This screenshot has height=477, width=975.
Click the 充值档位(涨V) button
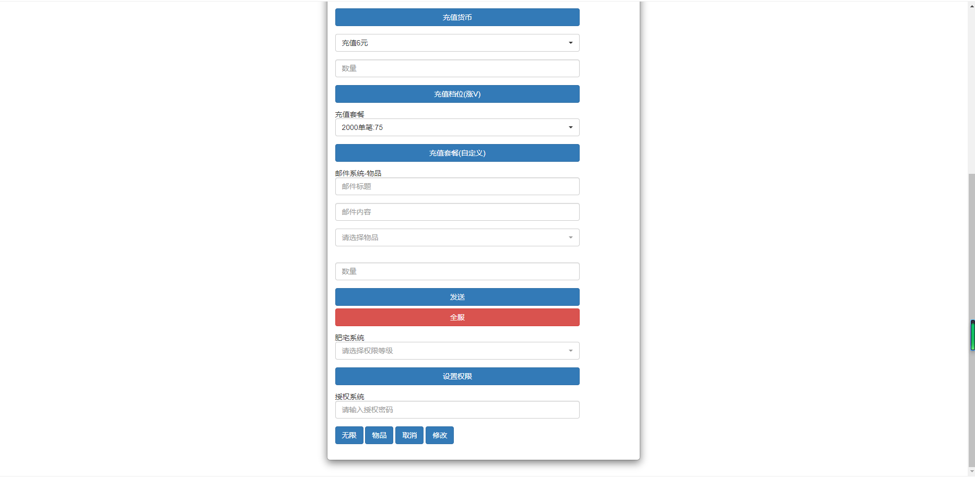[x=457, y=94]
